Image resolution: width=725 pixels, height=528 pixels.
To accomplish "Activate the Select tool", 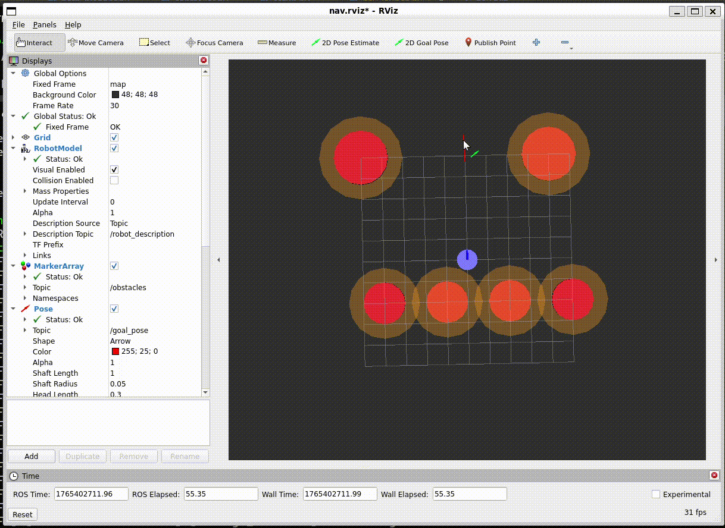I will coord(154,42).
